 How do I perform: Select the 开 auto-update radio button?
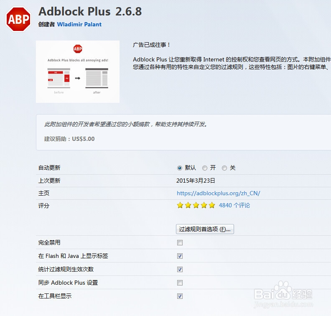click(x=205, y=168)
